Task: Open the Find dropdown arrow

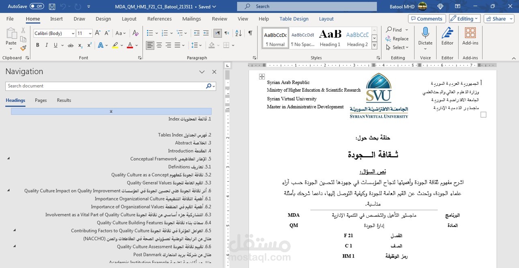Action: click(407, 30)
